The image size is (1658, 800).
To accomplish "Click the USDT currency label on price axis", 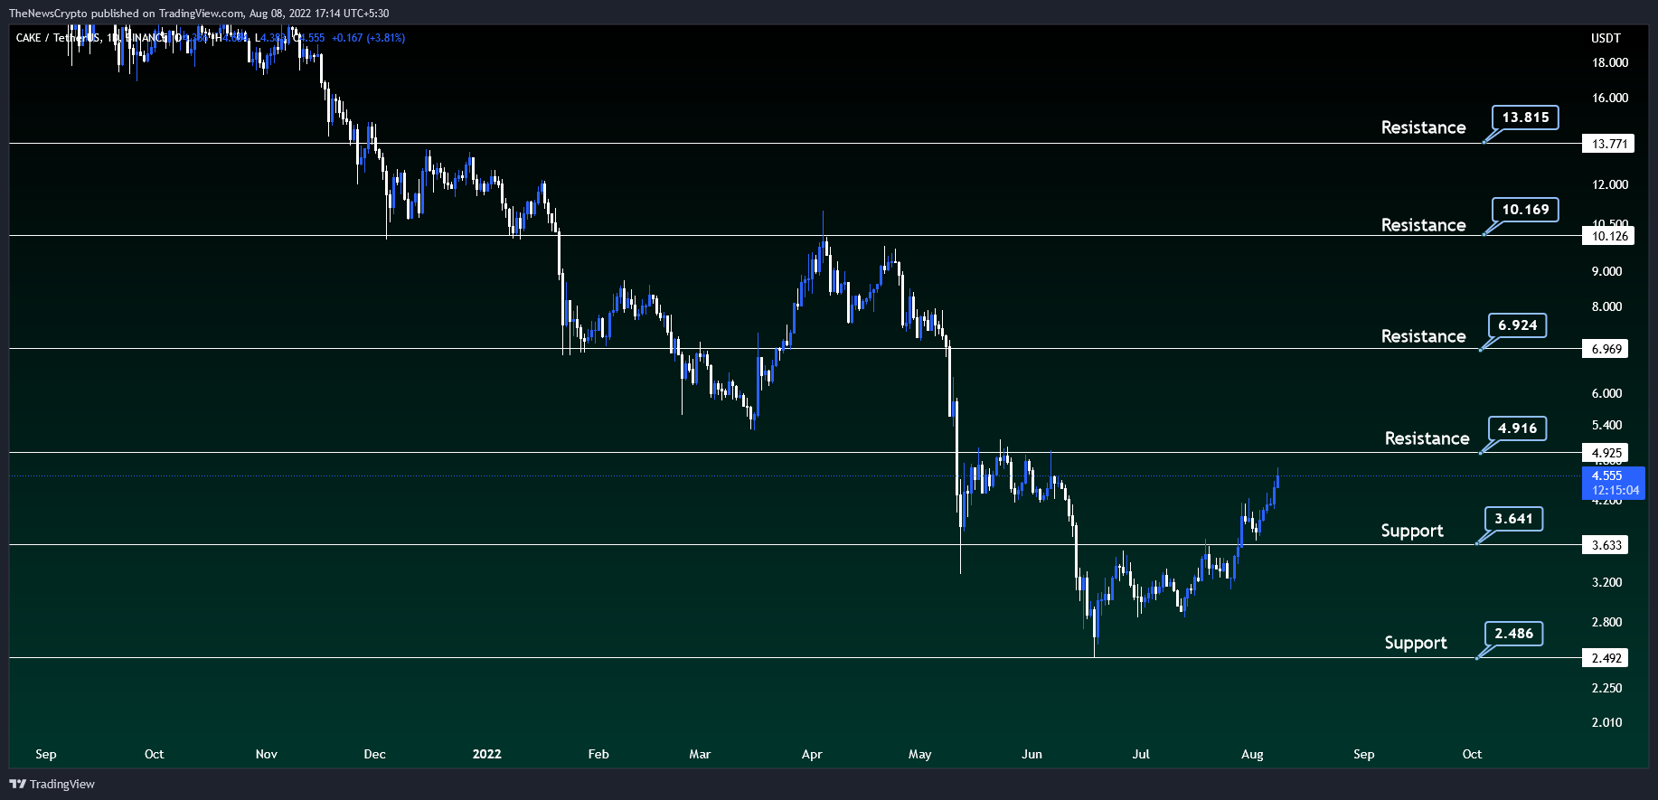I will 1606,38.
